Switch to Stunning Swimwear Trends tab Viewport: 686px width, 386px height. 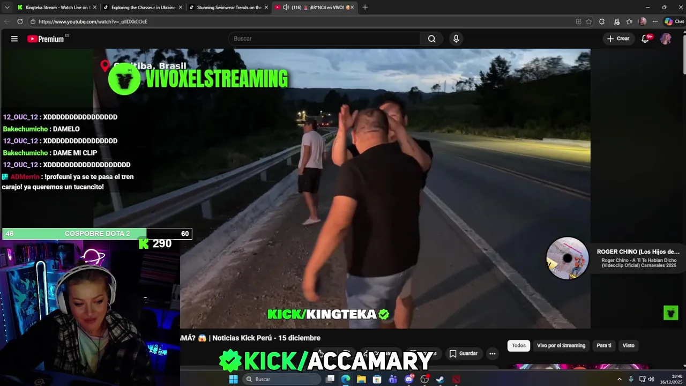pos(228,8)
